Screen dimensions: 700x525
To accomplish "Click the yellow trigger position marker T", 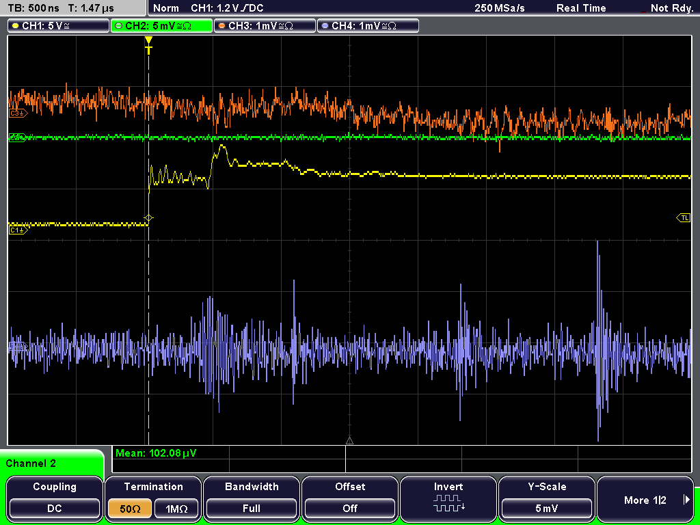I will click(148, 45).
